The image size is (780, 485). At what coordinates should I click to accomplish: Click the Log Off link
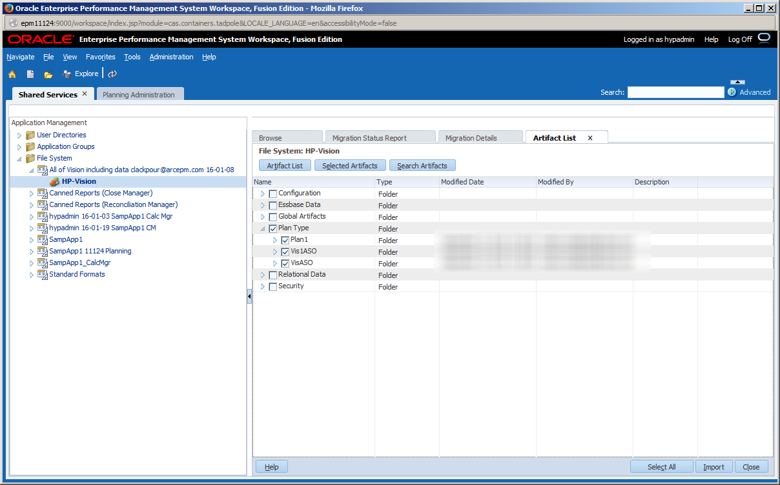click(740, 39)
